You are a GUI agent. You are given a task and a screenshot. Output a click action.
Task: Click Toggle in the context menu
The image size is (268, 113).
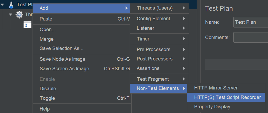(x=47, y=98)
